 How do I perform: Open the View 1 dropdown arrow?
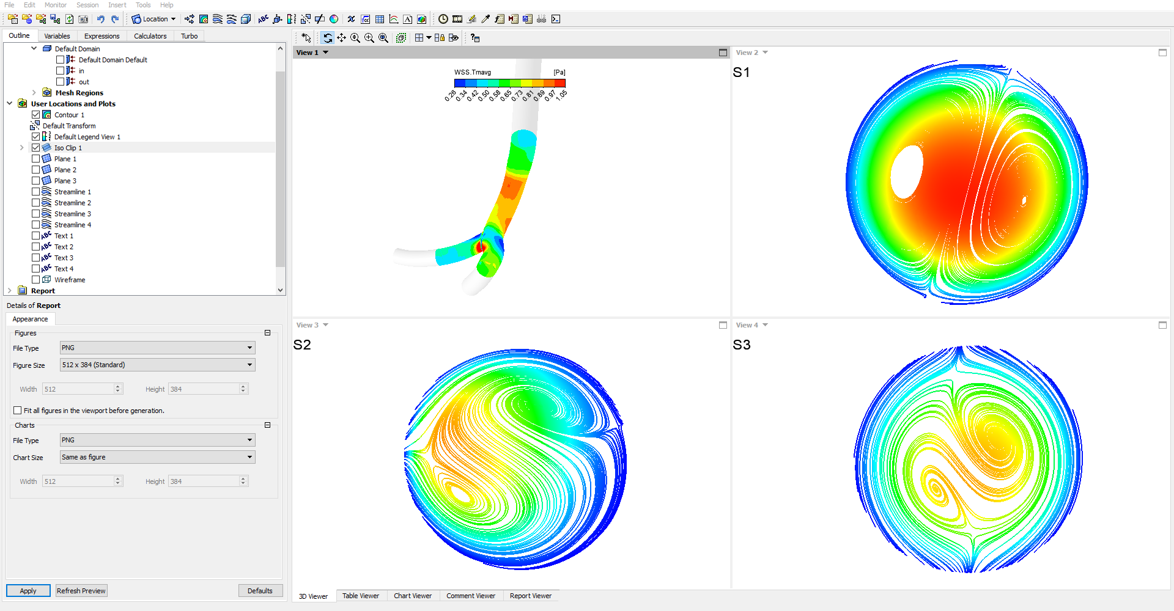pyautogui.click(x=326, y=53)
